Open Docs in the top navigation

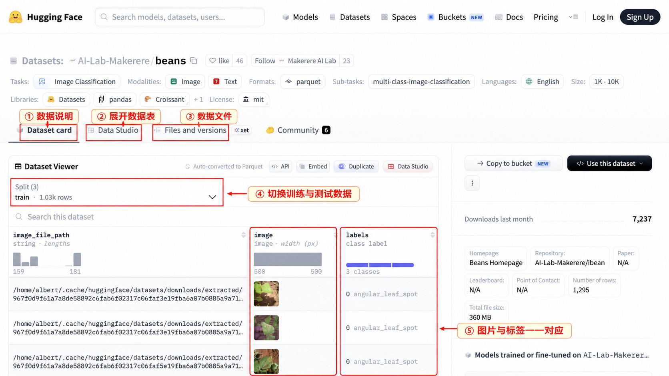pos(509,17)
